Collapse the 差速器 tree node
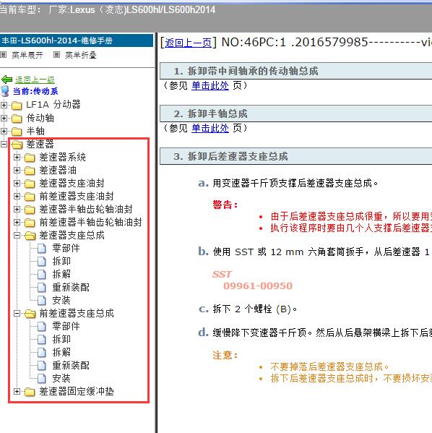 point(4,144)
